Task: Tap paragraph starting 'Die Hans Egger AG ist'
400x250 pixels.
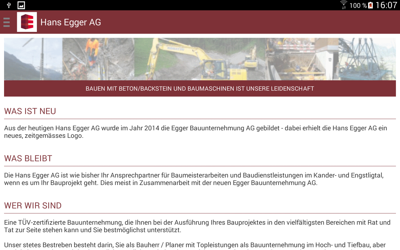Action: [194, 179]
